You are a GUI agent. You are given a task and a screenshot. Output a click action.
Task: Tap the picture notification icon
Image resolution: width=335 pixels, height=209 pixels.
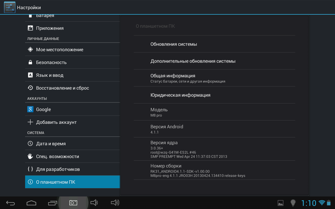click(x=280, y=203)
